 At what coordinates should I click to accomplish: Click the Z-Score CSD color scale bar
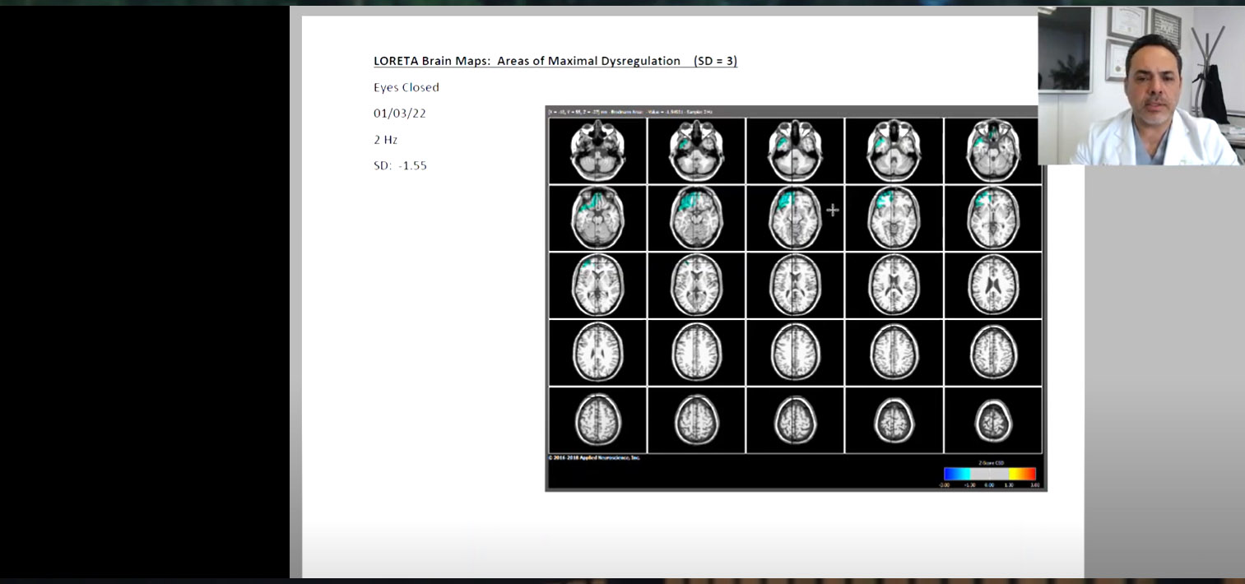[990, 474]
